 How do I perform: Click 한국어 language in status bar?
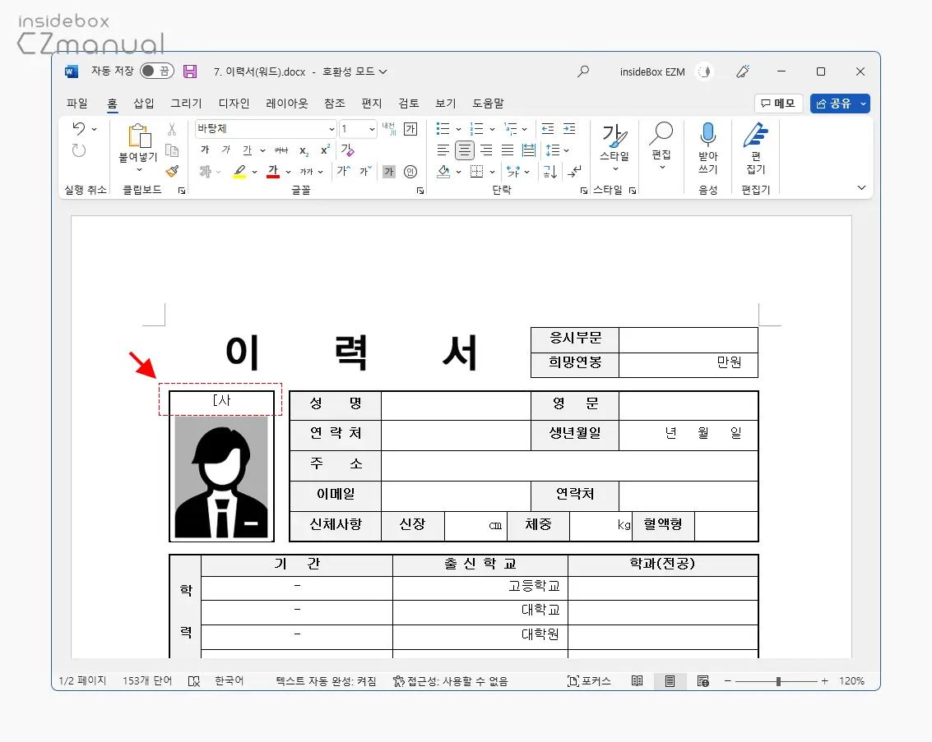coord(229,681)
